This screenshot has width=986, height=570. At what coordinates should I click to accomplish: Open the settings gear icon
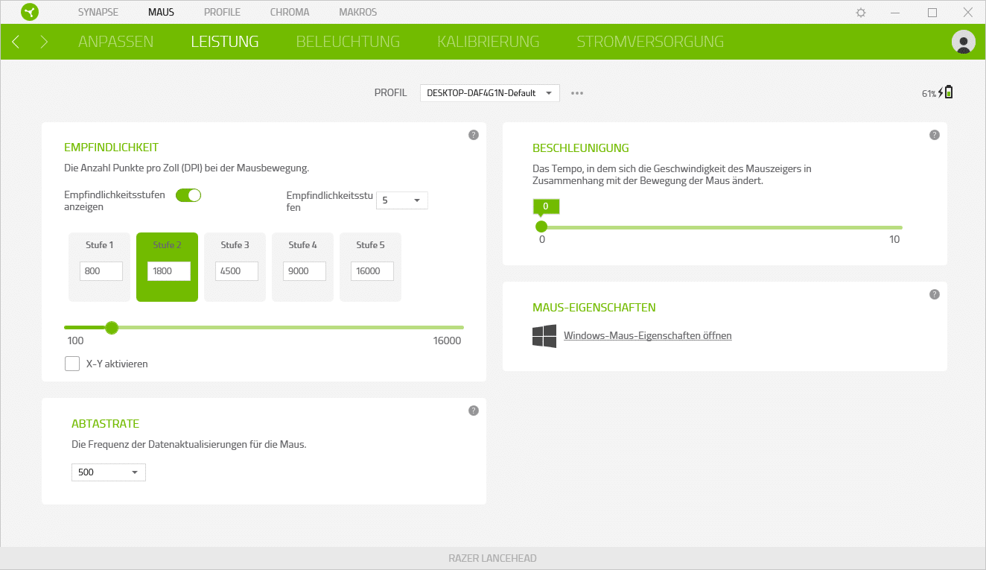click(861, 13)
